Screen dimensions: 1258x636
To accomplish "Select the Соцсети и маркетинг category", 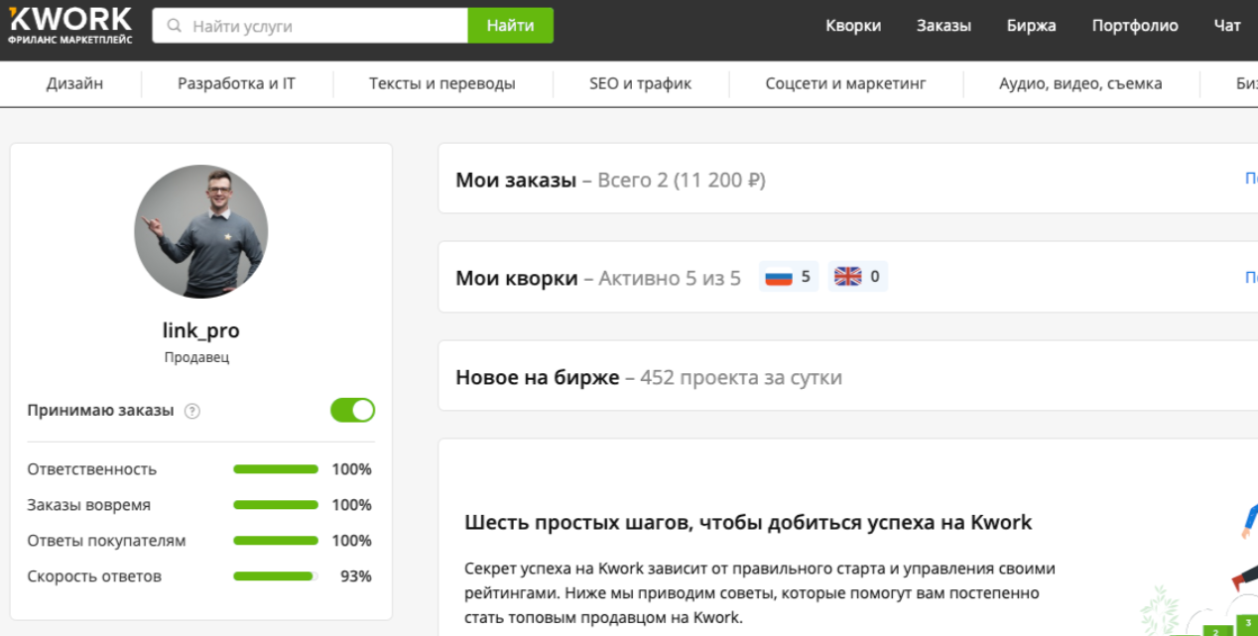I will tap(845, 83).
